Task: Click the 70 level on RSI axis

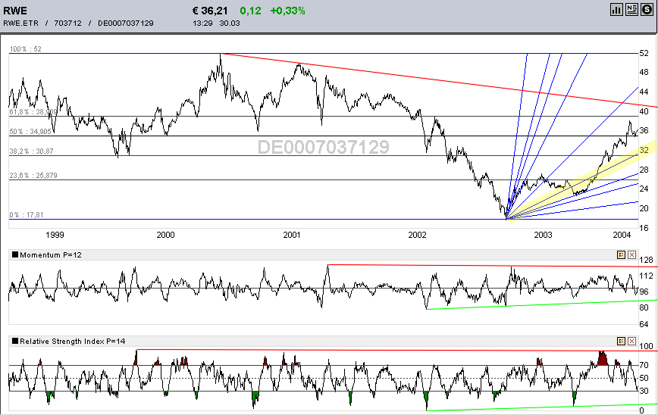Action: pyautogui.click(x=644, y=365)
